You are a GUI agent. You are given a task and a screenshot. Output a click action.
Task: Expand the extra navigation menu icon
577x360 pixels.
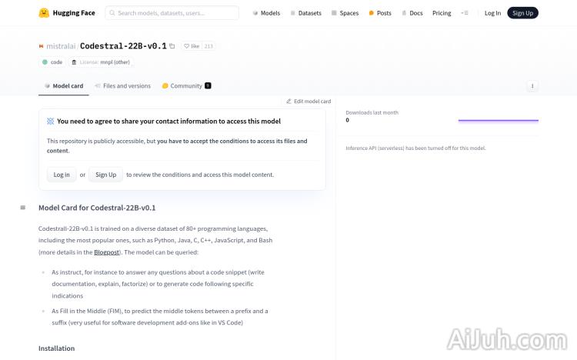(464, 13)
